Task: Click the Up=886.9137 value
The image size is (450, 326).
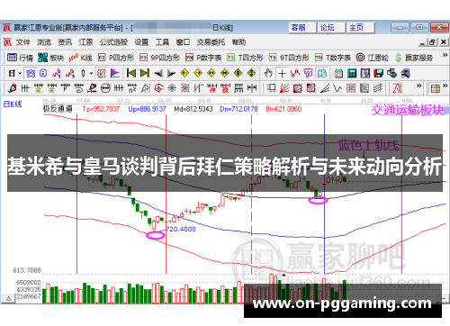Action: (x=147, y=109)
